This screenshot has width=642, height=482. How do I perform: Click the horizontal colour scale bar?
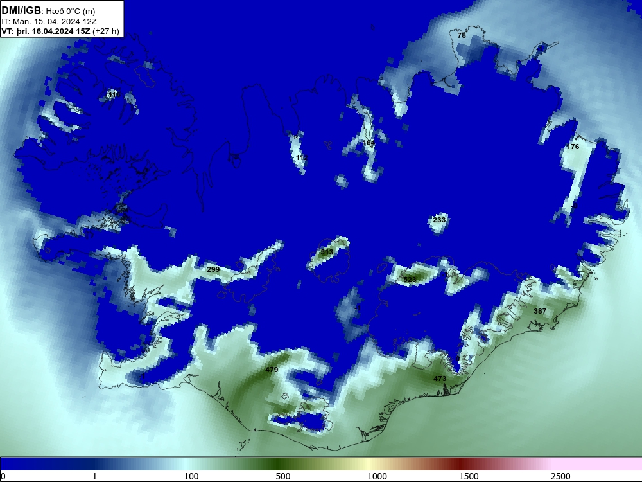click(x=321, y=463)
